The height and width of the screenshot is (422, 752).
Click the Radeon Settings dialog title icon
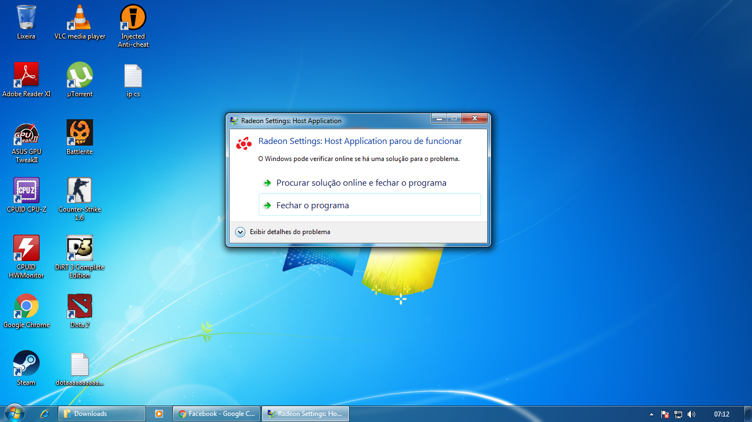[x=234, y=121]
